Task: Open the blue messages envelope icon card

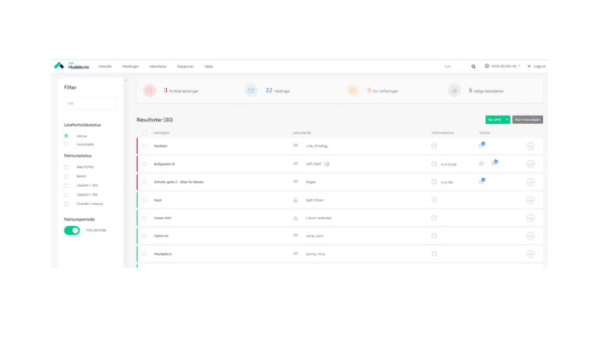Action: point(251,90)
